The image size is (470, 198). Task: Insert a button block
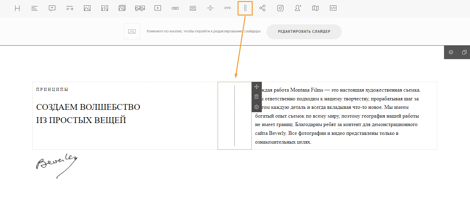175,8
